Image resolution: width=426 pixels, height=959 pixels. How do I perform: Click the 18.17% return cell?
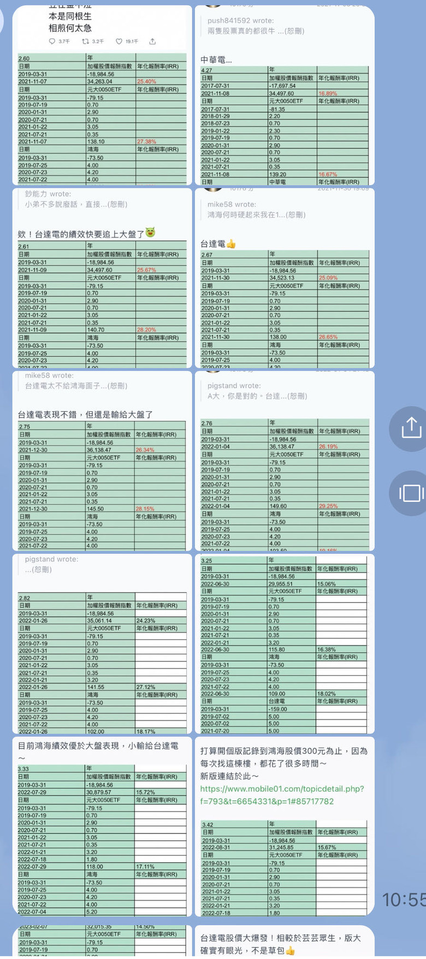tap(161, 731)
